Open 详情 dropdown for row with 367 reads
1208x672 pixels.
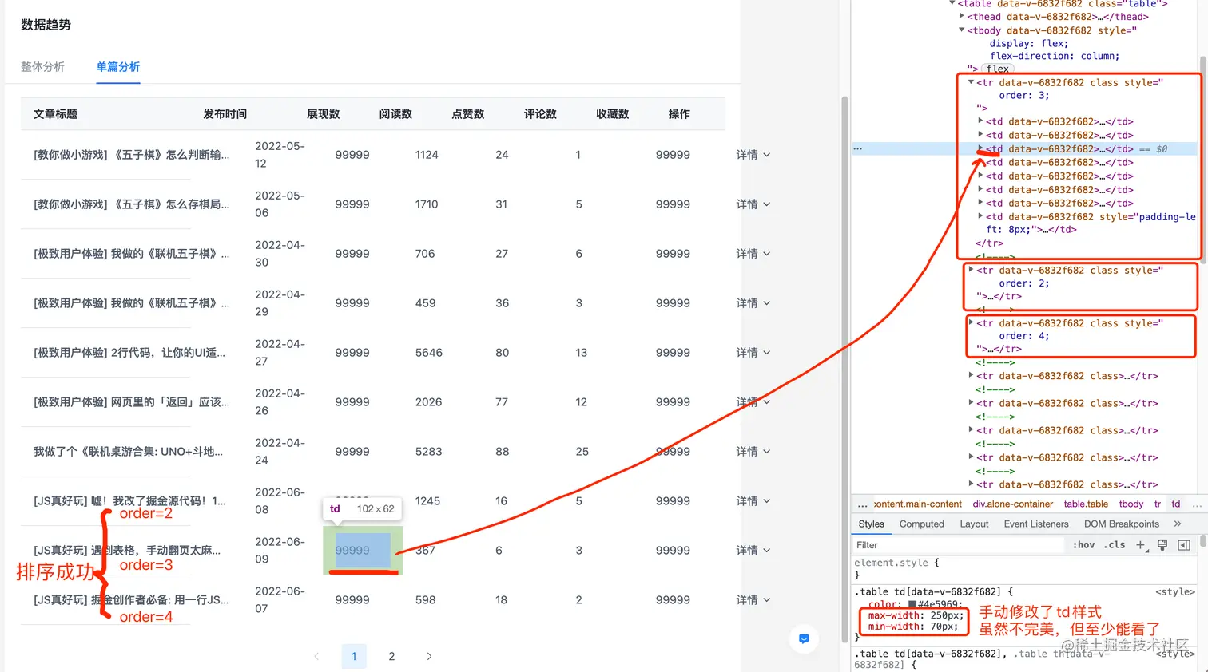753,551
